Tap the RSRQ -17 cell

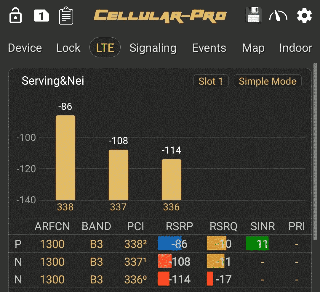pos(219,279)
